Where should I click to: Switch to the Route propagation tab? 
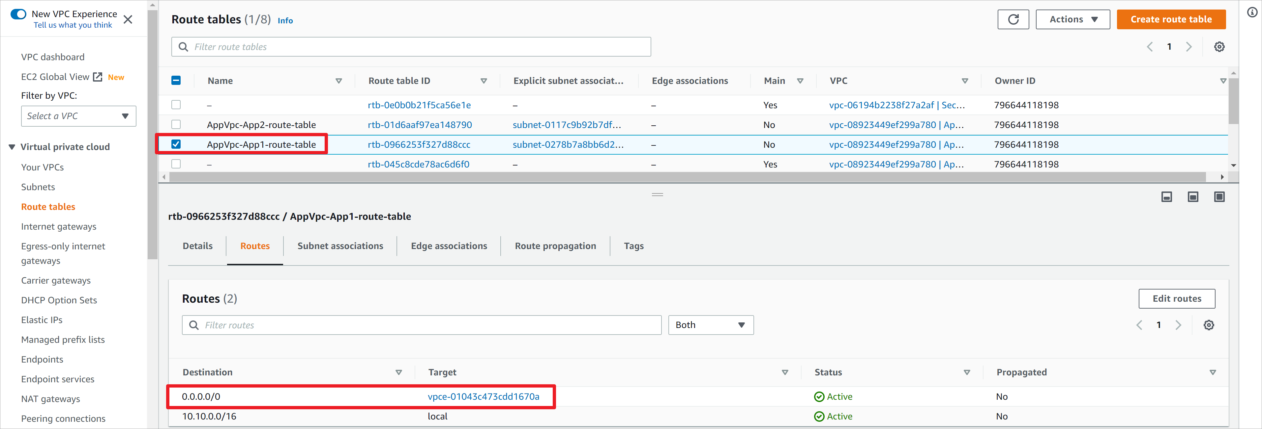coord(555,246)
